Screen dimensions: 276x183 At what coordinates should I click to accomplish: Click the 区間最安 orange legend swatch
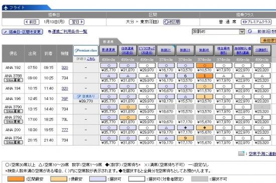pyautogui.click(x=16, y=179)
